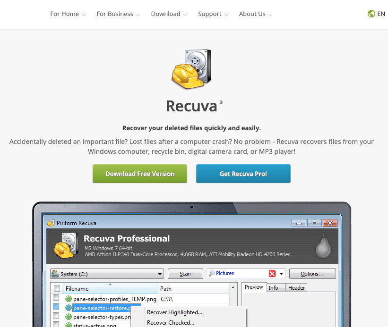The width and height of the screenshot is (388, 327).
Task: Switch to the Header tab
Action: (296, 288)
